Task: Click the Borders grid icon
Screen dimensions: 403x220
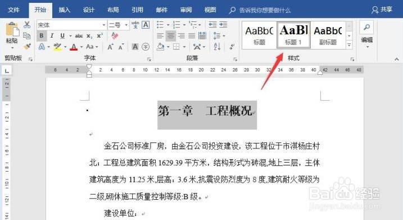Action: click(176, 47)
